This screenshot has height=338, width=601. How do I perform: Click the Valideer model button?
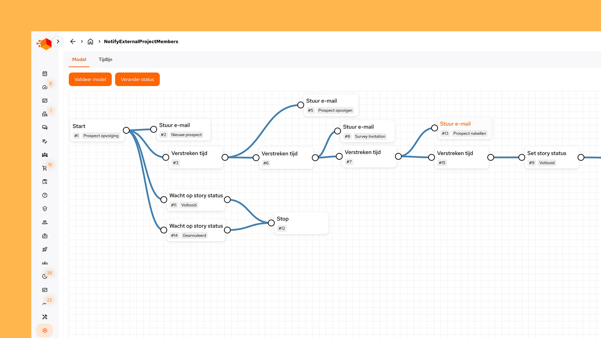(90, 79)
